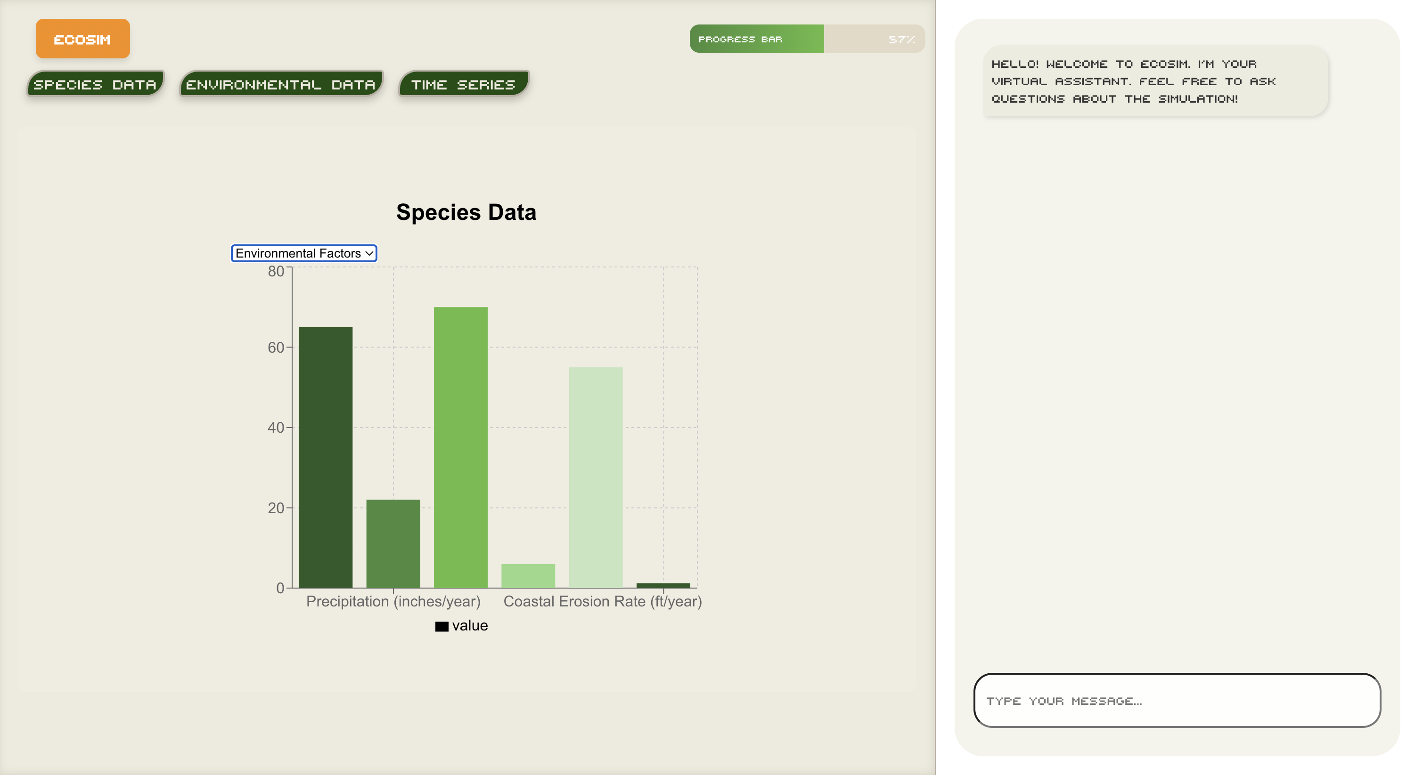Click the pale green bar
This screenshot has height=775, width=1423.
[596, 477]
